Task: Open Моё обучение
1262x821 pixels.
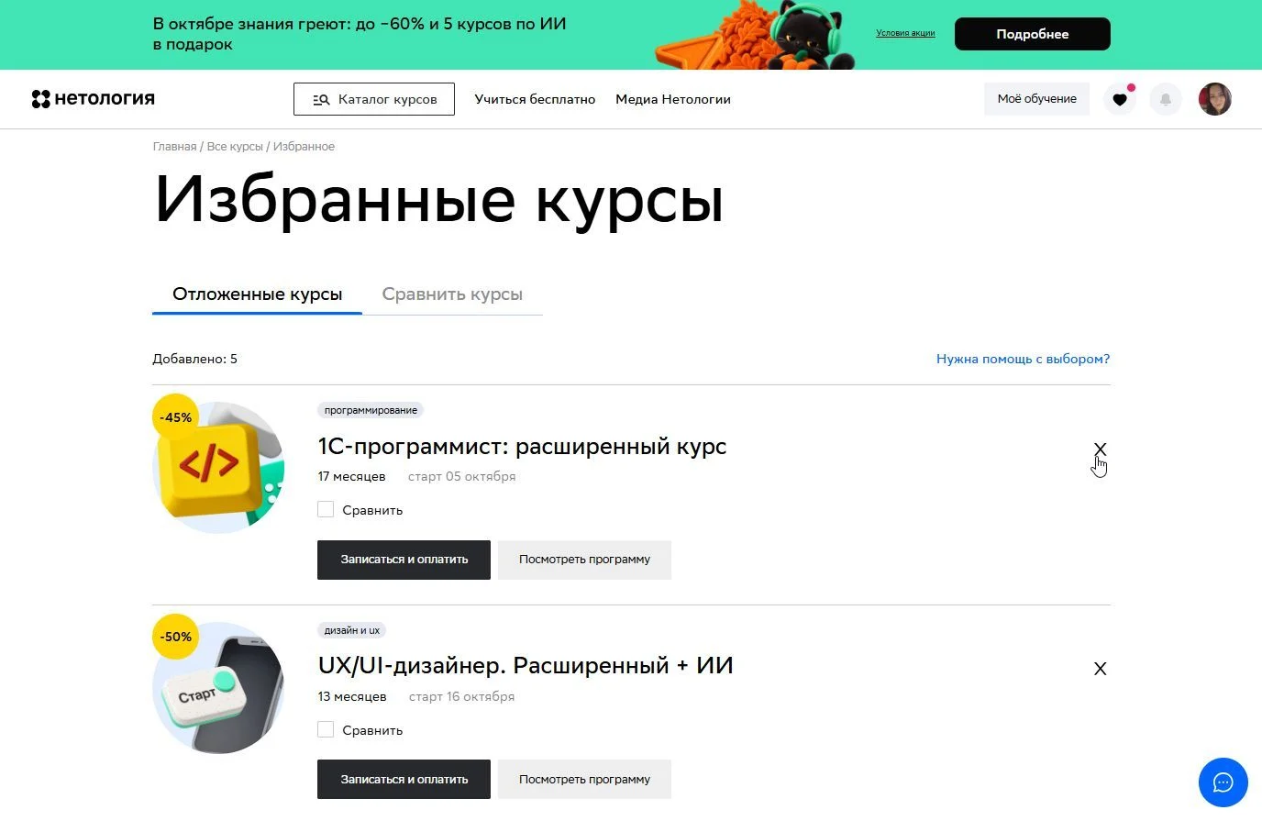Action: pyautogui.click(x=1036, y=99)
